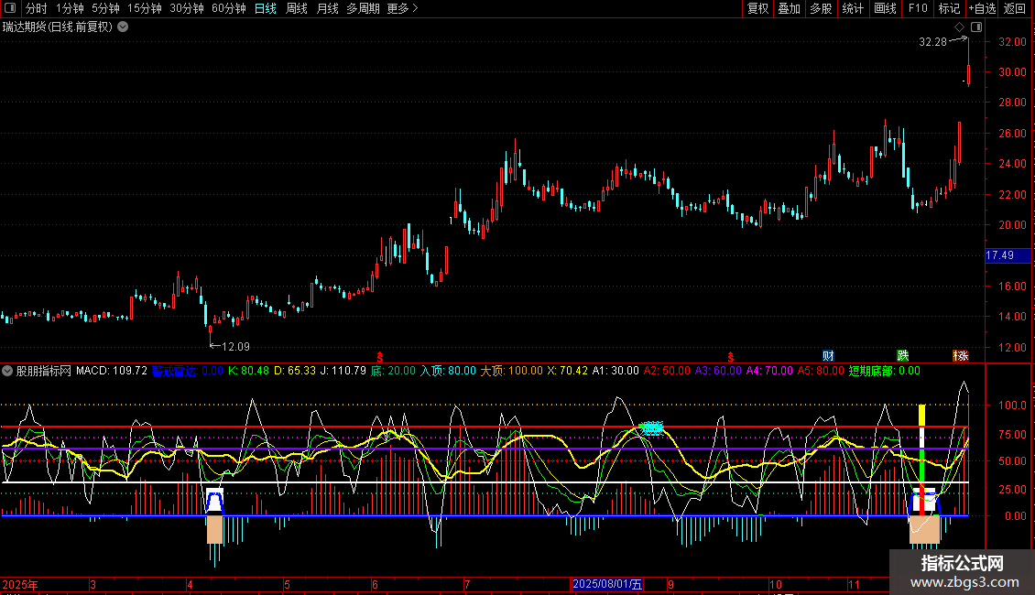Click the 2025/08/01 date marker on timeline
Viewport: 1035px width, 595px height.
[x=608, y=584]
